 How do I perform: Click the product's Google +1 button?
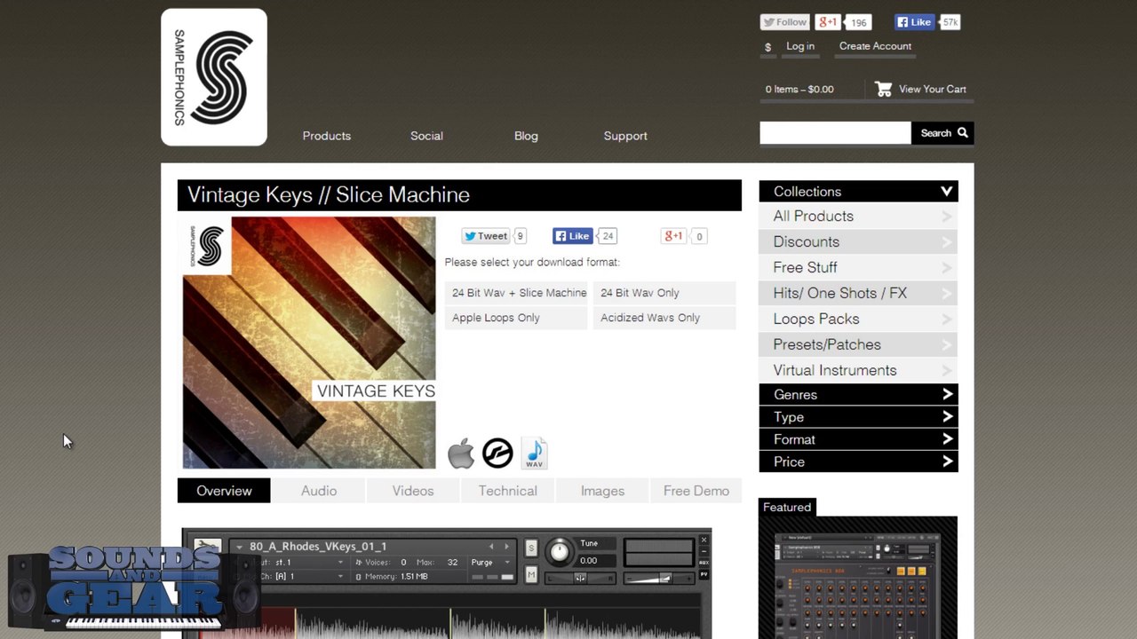673,236
